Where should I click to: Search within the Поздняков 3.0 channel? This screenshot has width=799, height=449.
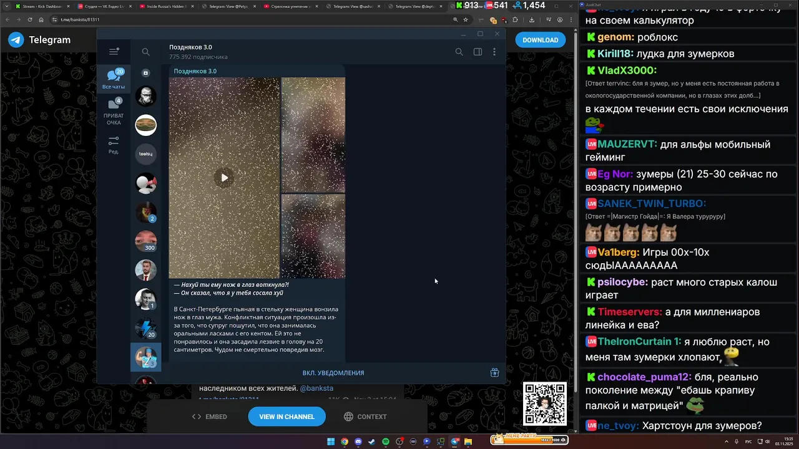[x=459, y=52]
